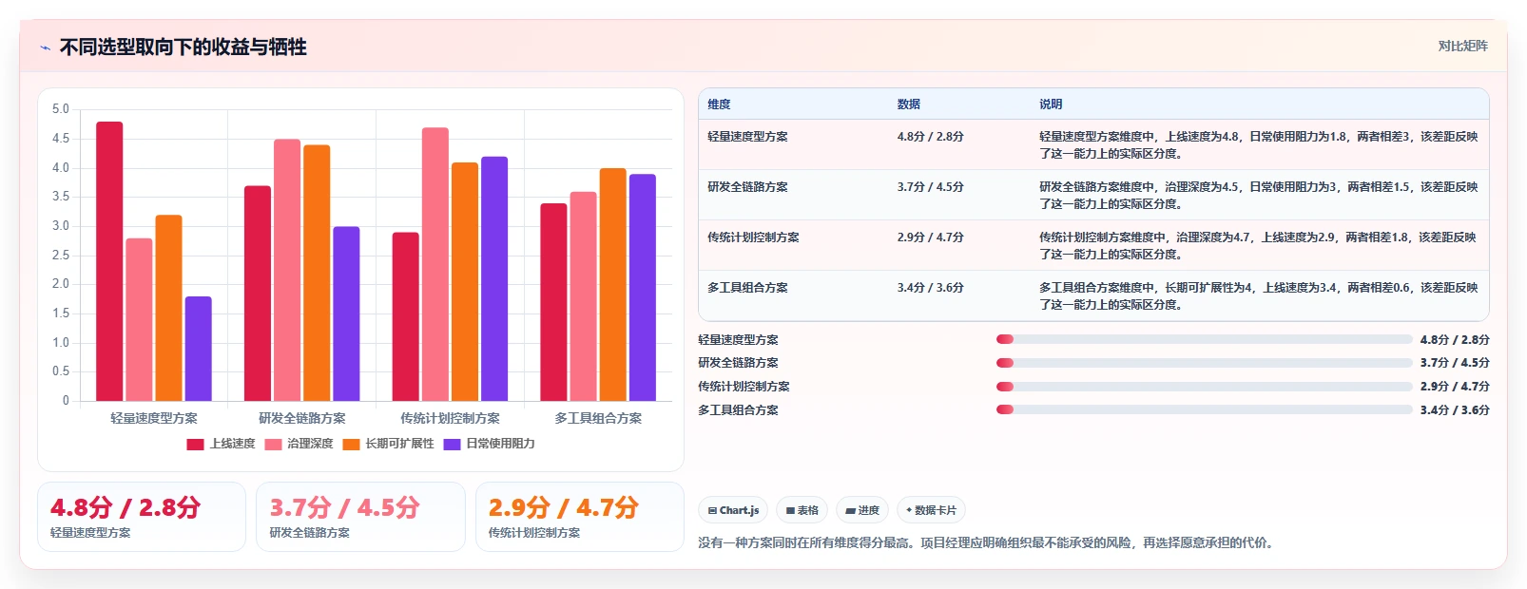Click the description mentioning 两者相差0.6
Screen dimensions: 1527x589
point(1259,296)
